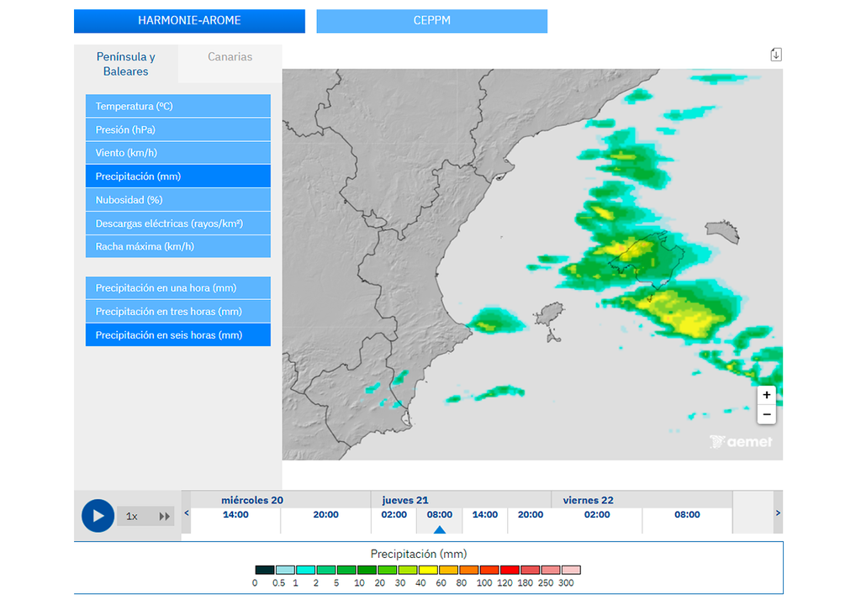Select jueves 21 08:00 time step
The width and height of the screenshot is (861, 605).
[x=439, y=514]
